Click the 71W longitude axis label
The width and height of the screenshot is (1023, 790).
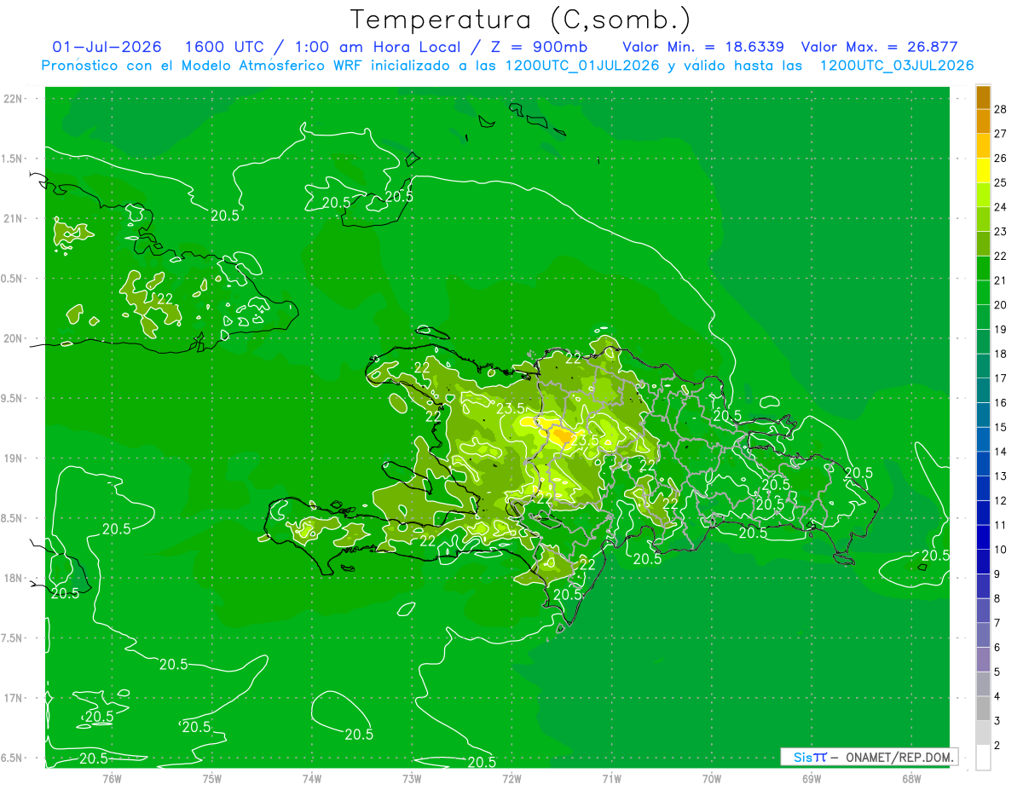click(611, 778)
